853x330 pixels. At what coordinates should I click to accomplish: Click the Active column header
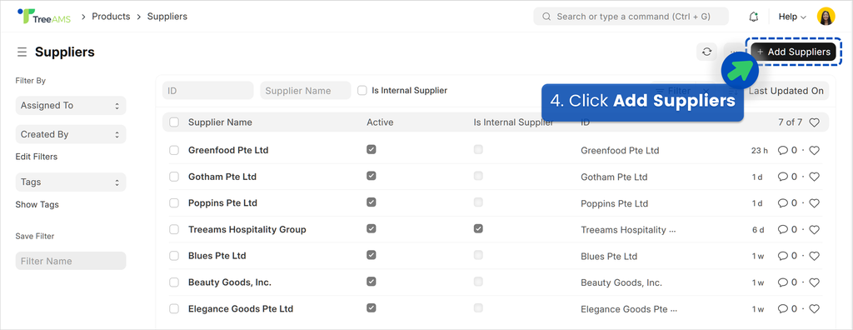(380, 122)
